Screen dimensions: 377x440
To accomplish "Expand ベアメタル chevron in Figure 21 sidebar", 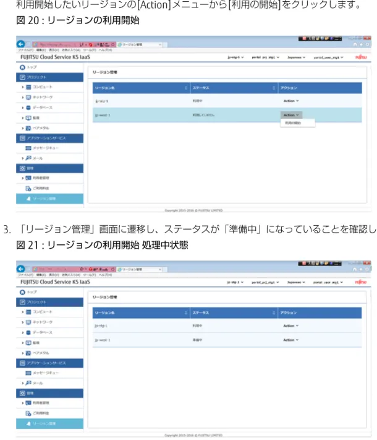I will point(23,353).
